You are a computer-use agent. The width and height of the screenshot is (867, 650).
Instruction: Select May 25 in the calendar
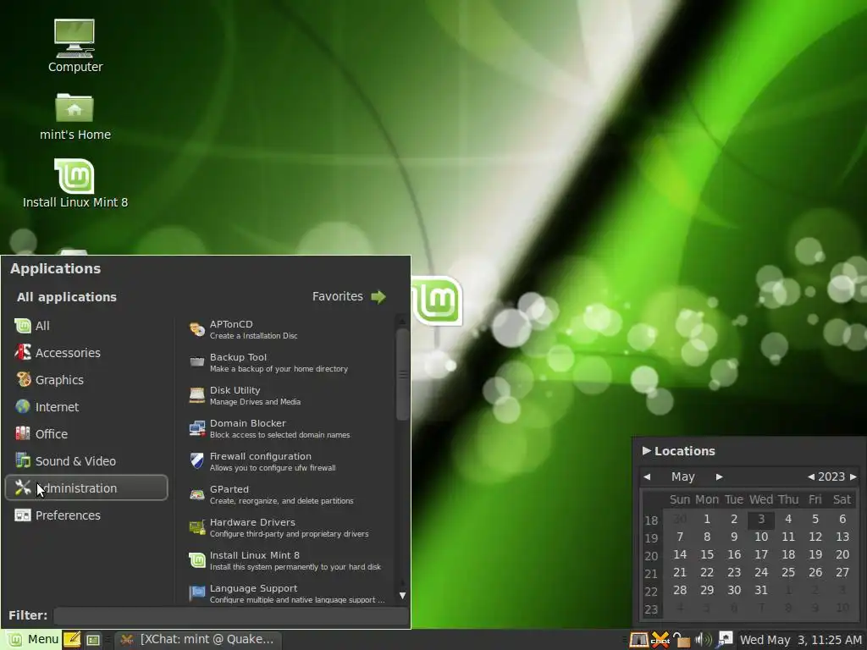coord(788,572)
